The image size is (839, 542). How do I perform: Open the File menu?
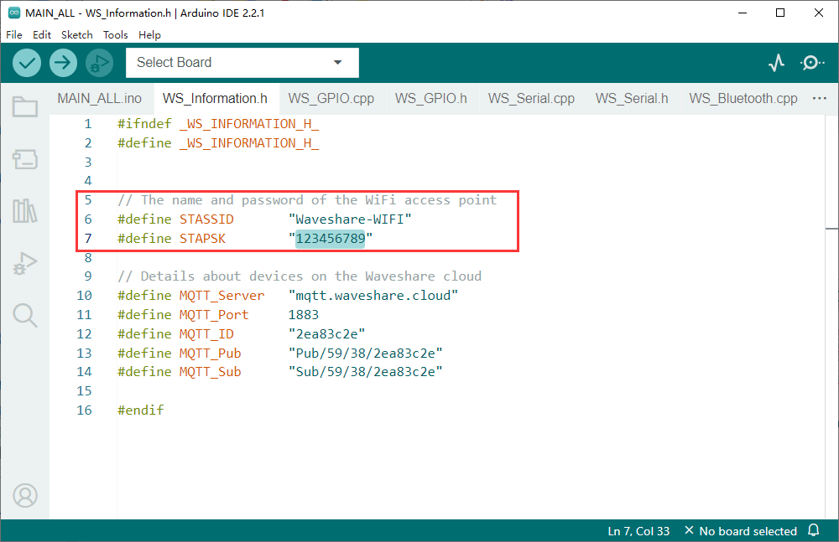[x=14, y=34]
